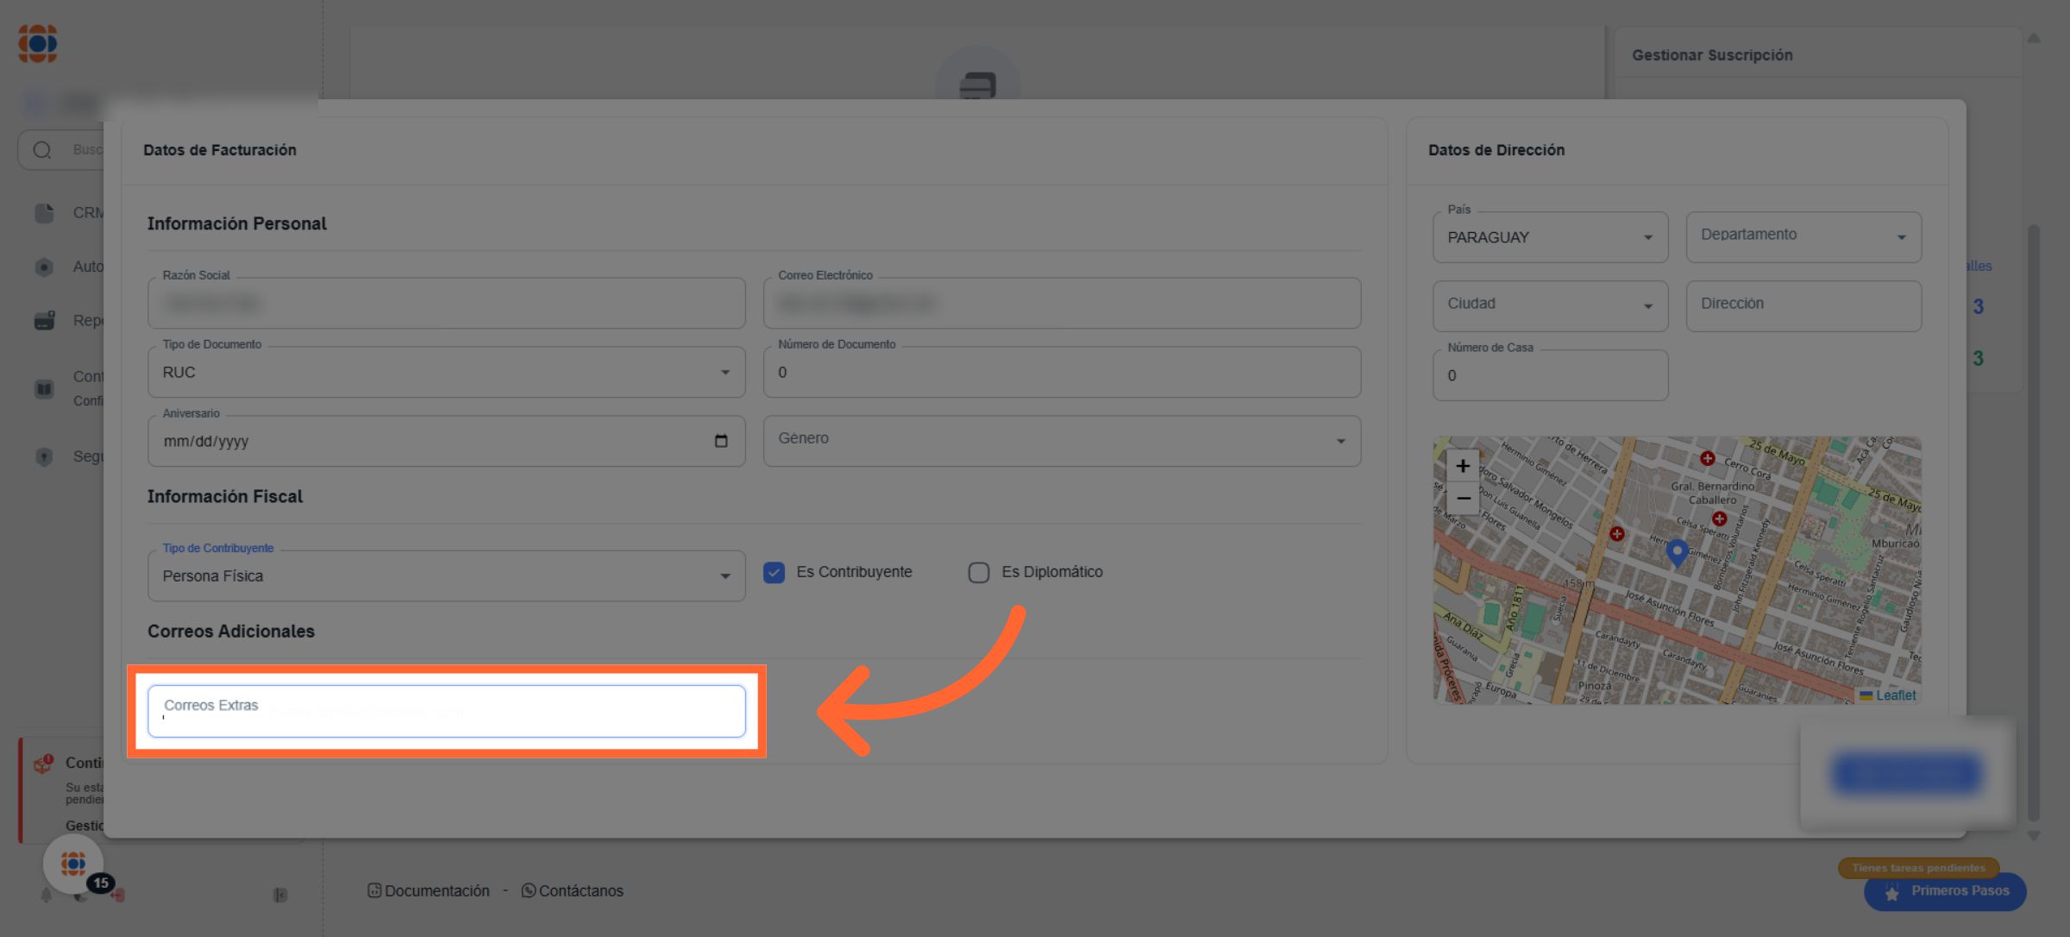The height and width of the screenshot is (937, 2070).
Task: Enable the Es Diplomático checkbox
Action: pyautogui.click(x=978, y=573)
